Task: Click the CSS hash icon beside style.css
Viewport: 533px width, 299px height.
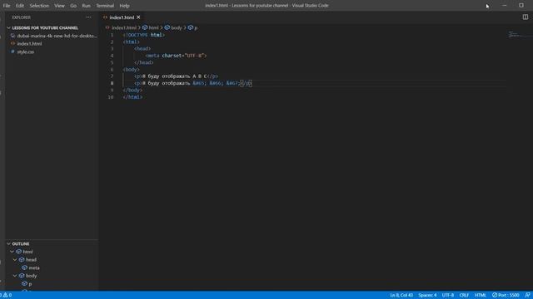Action: [13, 51]
